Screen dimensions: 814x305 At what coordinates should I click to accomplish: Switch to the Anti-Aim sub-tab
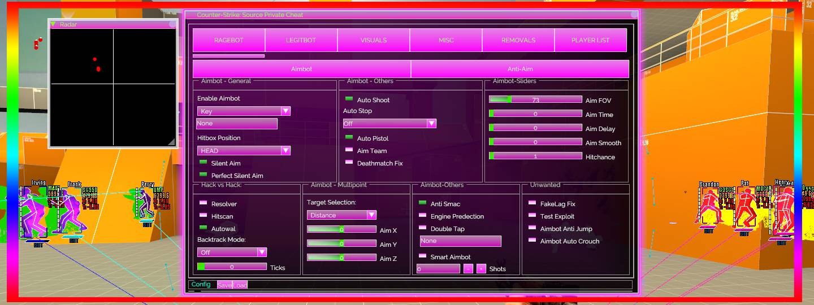point(520,69)
